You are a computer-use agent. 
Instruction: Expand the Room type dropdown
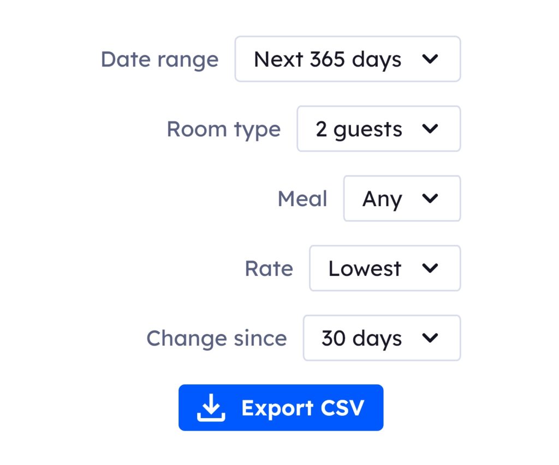[378, 129]
